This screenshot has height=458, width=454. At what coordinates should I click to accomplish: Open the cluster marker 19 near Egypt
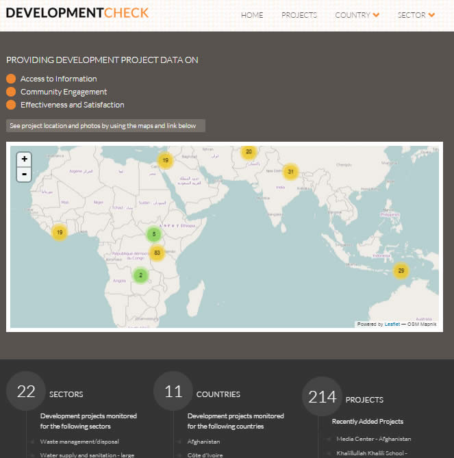[x=165, y=160]
